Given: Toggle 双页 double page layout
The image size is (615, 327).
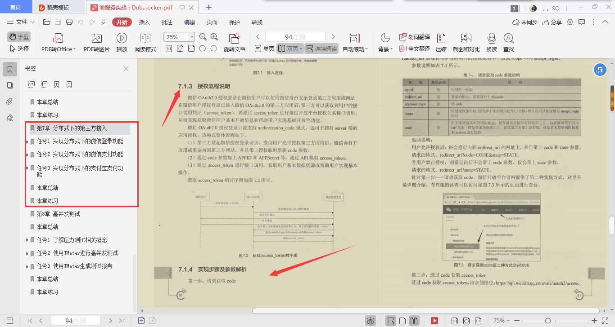Looking at the screenshot, I should (289, 49).
